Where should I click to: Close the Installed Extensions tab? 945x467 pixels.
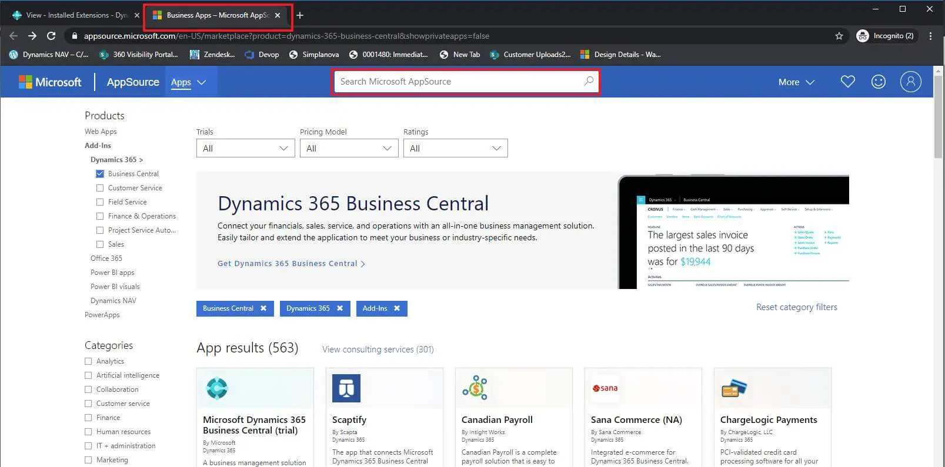pos(137,15)
